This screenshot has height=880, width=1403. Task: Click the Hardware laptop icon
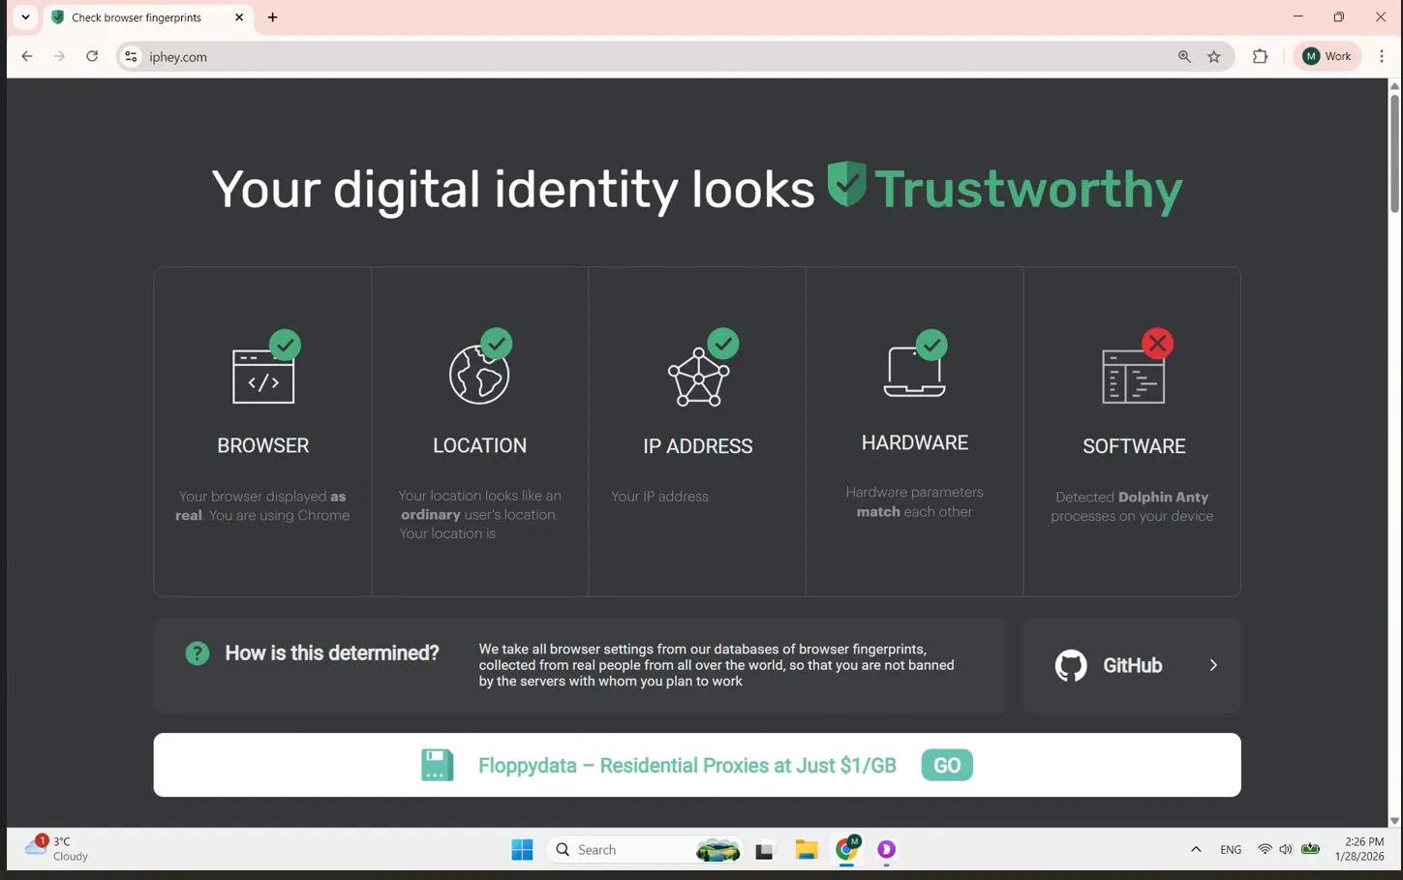914,372
